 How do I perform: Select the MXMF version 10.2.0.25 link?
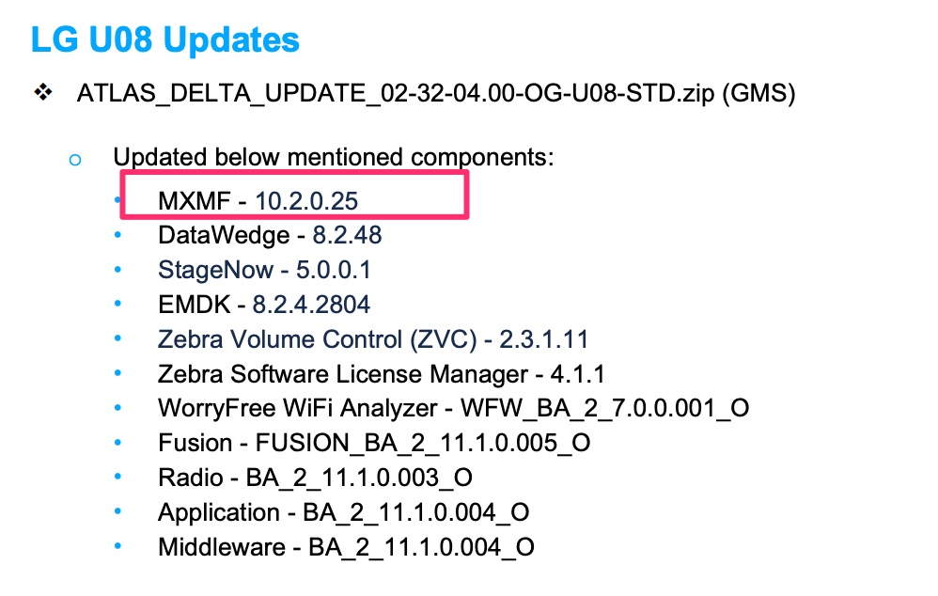pos(306,198)
